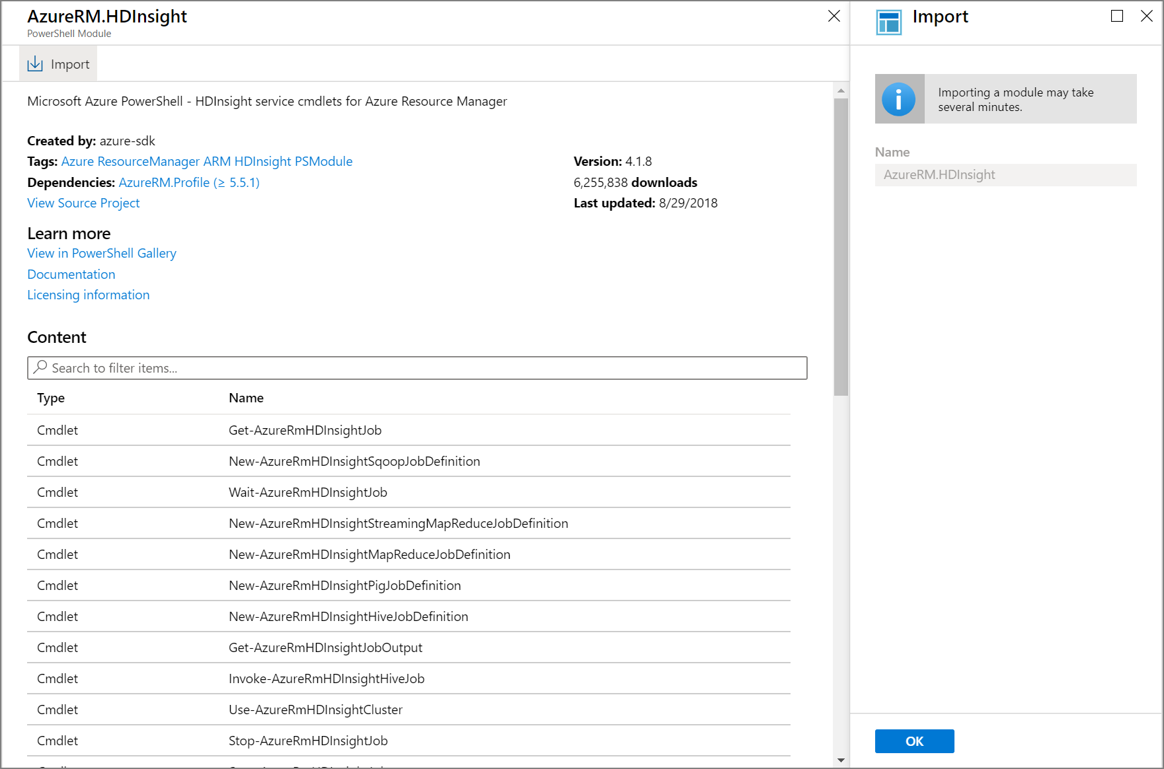
Task: Click the information icon in the import notice
Action: (899, 99)
